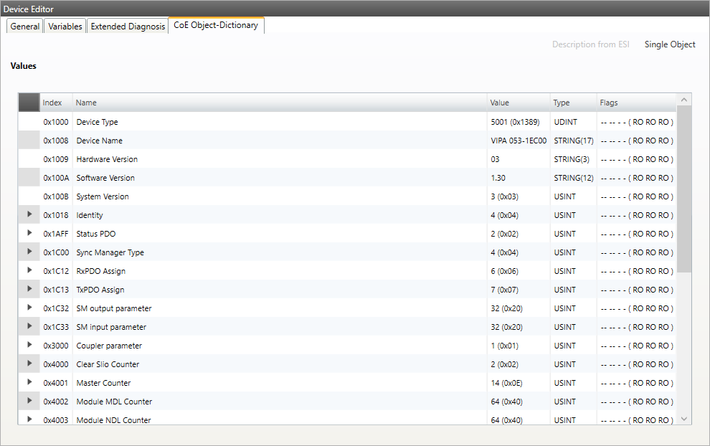Expand the 0x1AFF Status PDO entry

click(x=29, y=233)
